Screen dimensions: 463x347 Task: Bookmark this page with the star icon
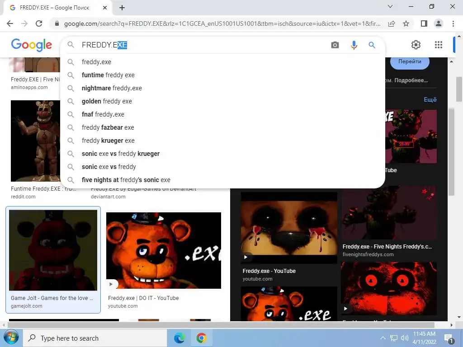(406, 23)
